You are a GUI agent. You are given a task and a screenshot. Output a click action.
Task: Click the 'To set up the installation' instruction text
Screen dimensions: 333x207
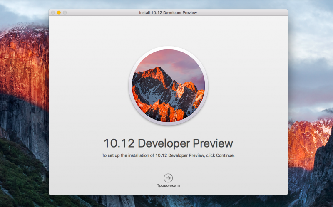click(x=168, y=155)
